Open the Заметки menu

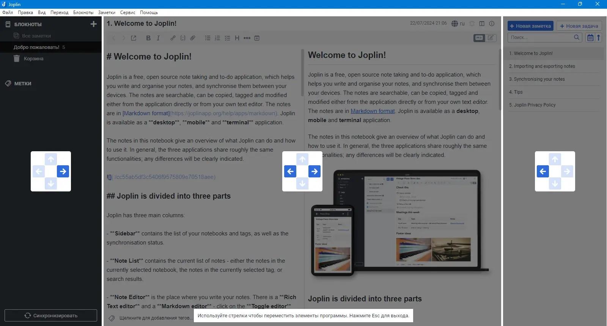(107, 13)
